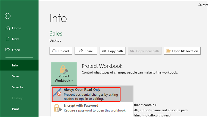The width and height of the screenshot is (208, 117).
Task: Click the Upload cloud icon
Action: pyautogui.click(x=54, y=51)
